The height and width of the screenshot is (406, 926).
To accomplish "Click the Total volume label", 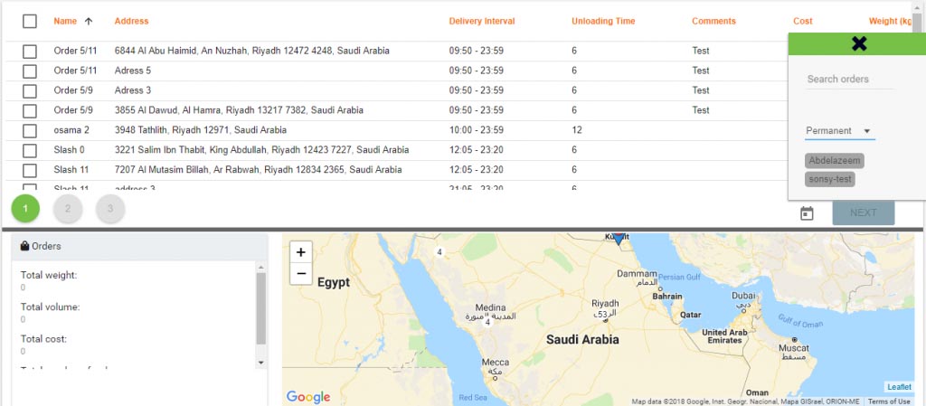I will 51,307.
